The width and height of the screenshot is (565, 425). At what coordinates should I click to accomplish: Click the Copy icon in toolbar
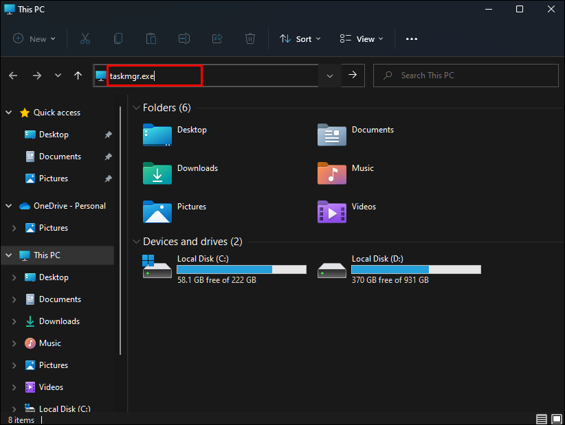click(118, 39)
